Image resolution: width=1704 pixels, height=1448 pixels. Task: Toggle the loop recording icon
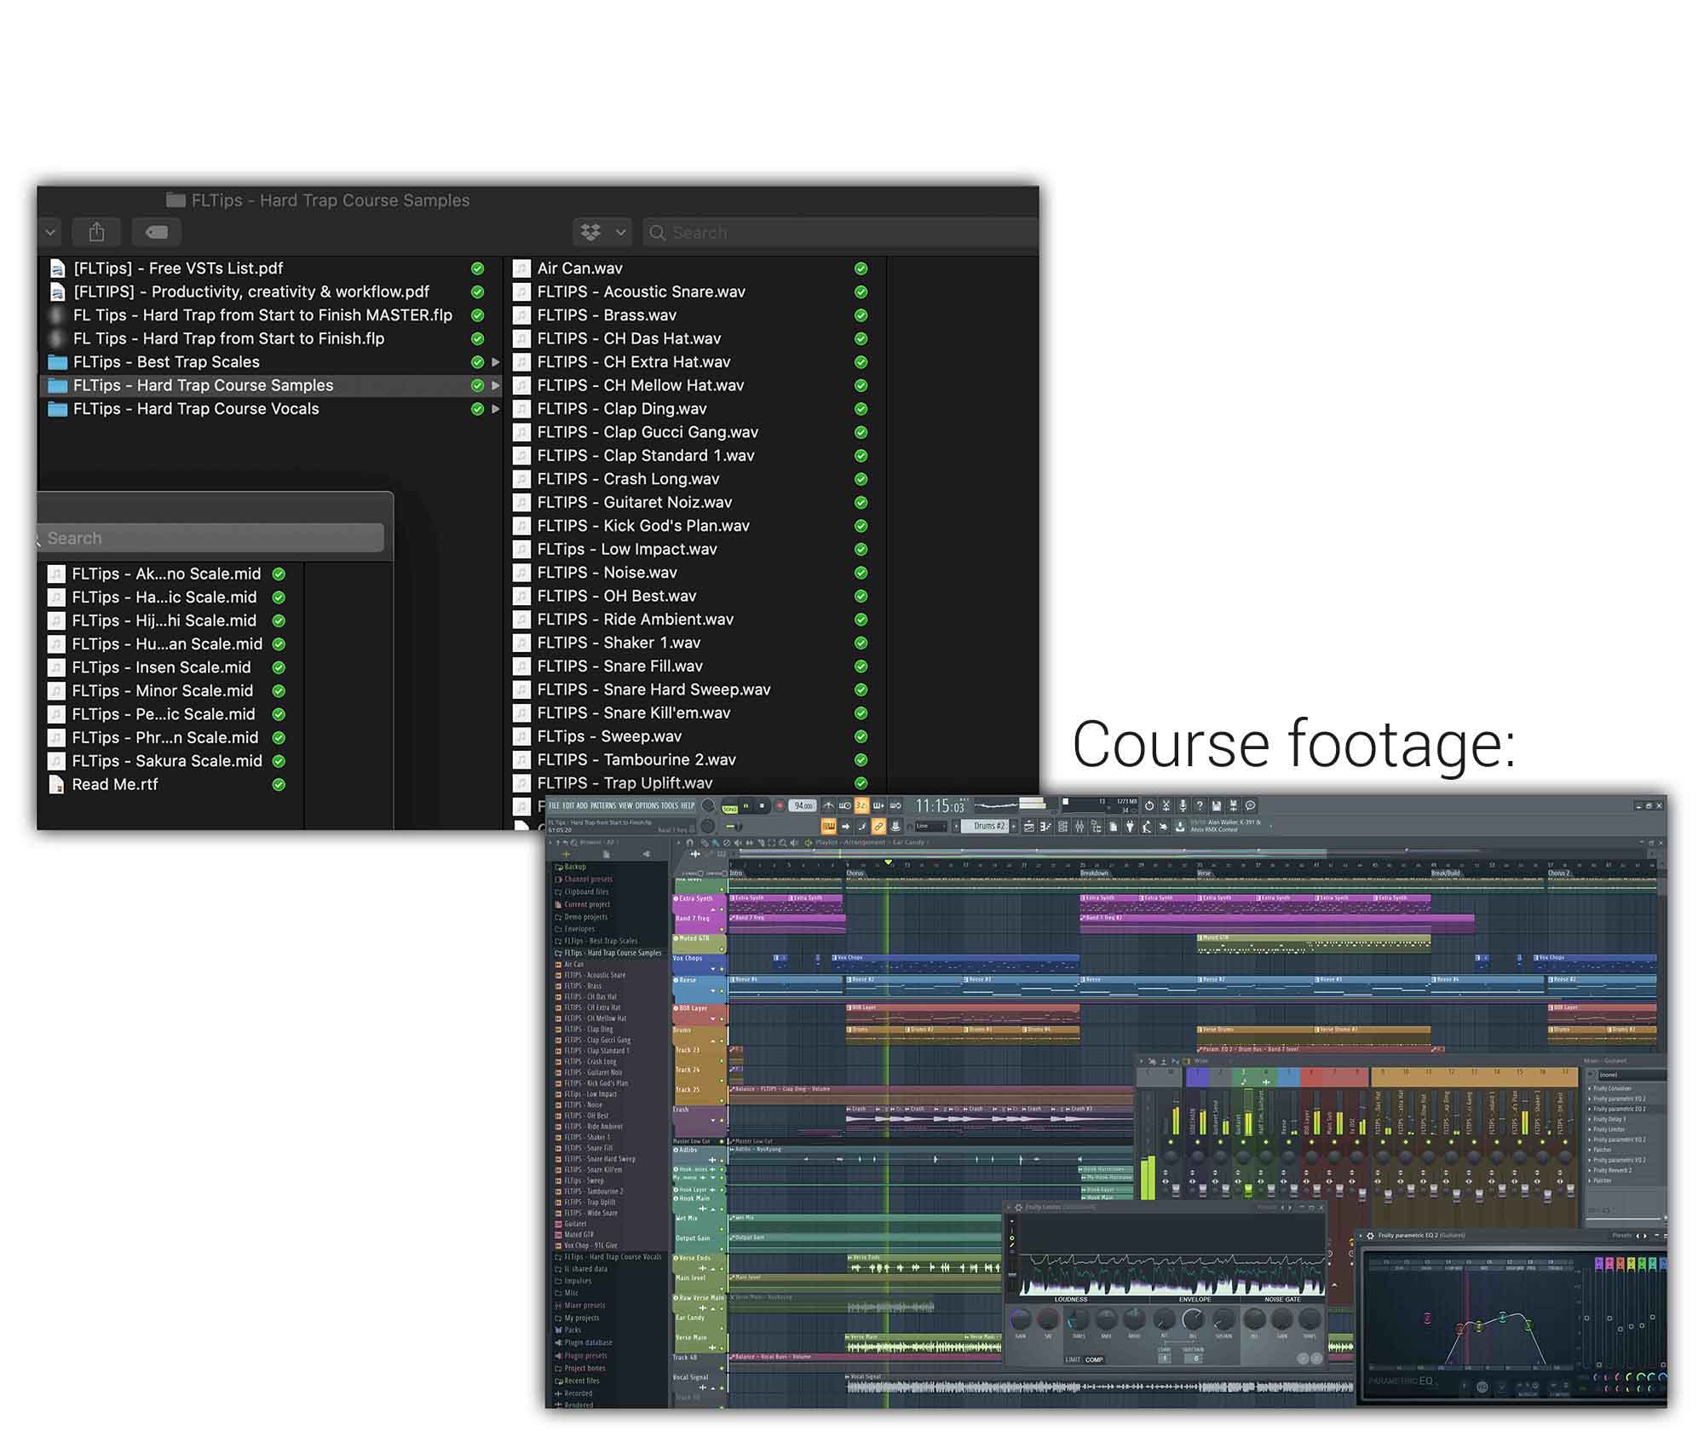click(895, 805)
